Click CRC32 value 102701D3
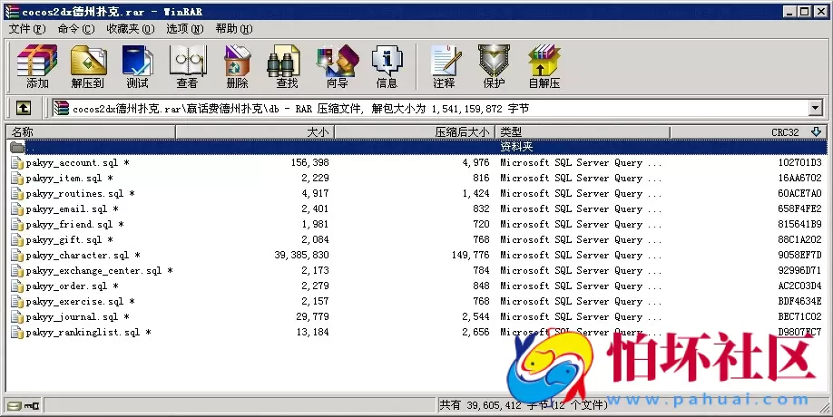Viewport: 833px width, 417px height. 799,163
